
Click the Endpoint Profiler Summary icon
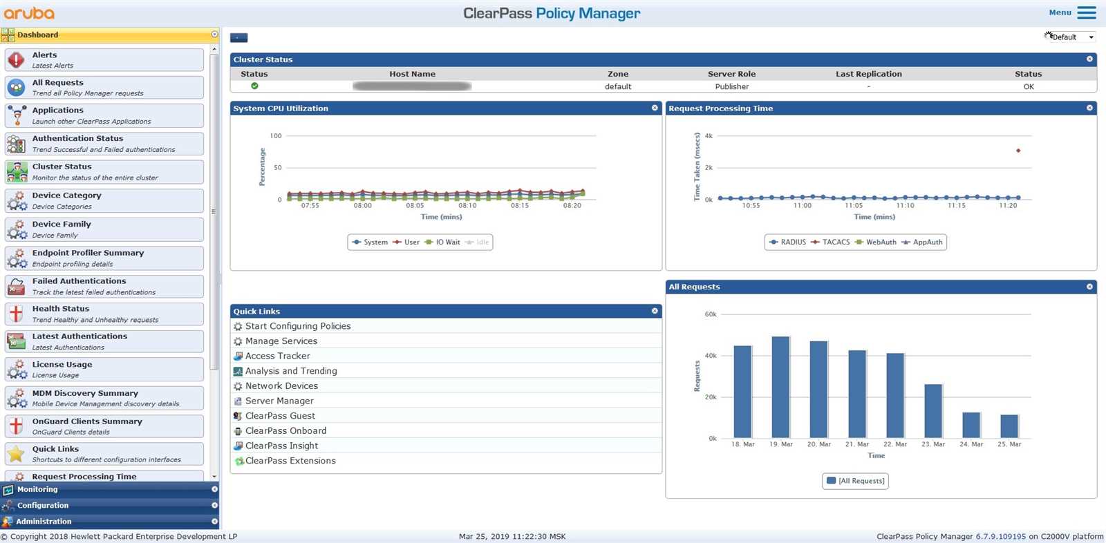(16, 258)
